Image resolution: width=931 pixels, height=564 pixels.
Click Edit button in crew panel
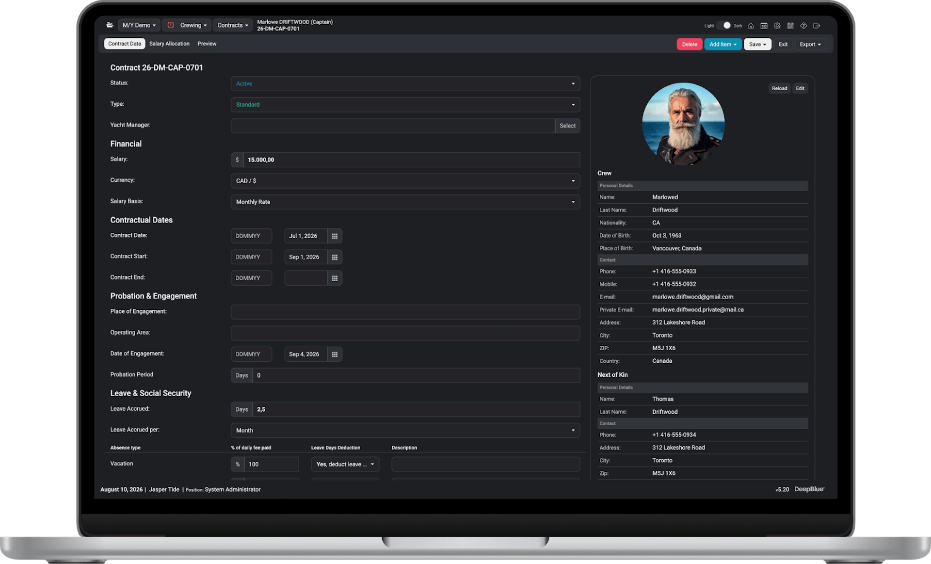800,88
